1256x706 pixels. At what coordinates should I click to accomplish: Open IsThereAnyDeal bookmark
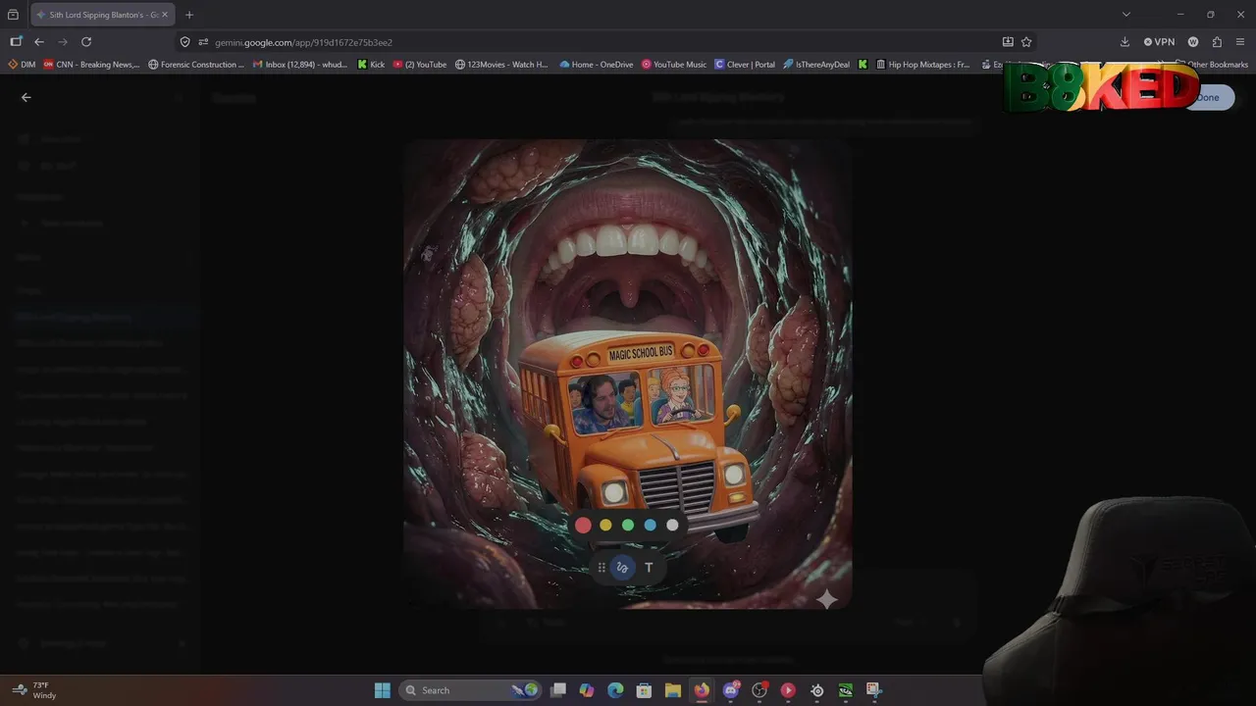click(818, 65)
